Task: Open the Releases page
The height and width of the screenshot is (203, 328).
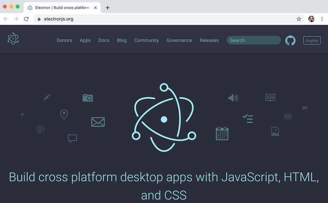Action: point(209,40)
